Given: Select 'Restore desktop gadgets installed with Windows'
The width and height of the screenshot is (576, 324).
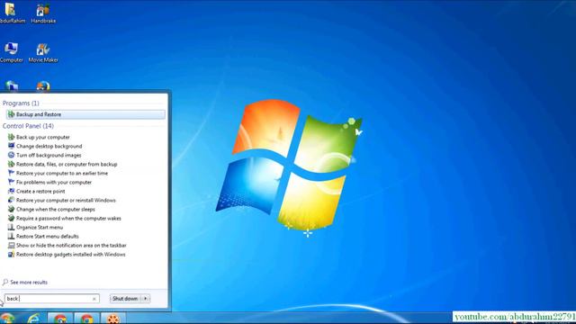Looking at the screenshot, I should (71, 254).
